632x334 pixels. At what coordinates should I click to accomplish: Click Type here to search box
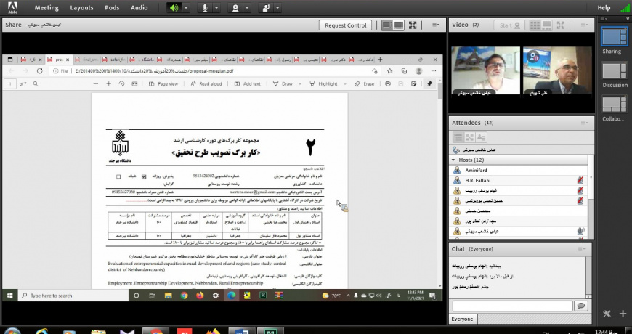point(73,296)
